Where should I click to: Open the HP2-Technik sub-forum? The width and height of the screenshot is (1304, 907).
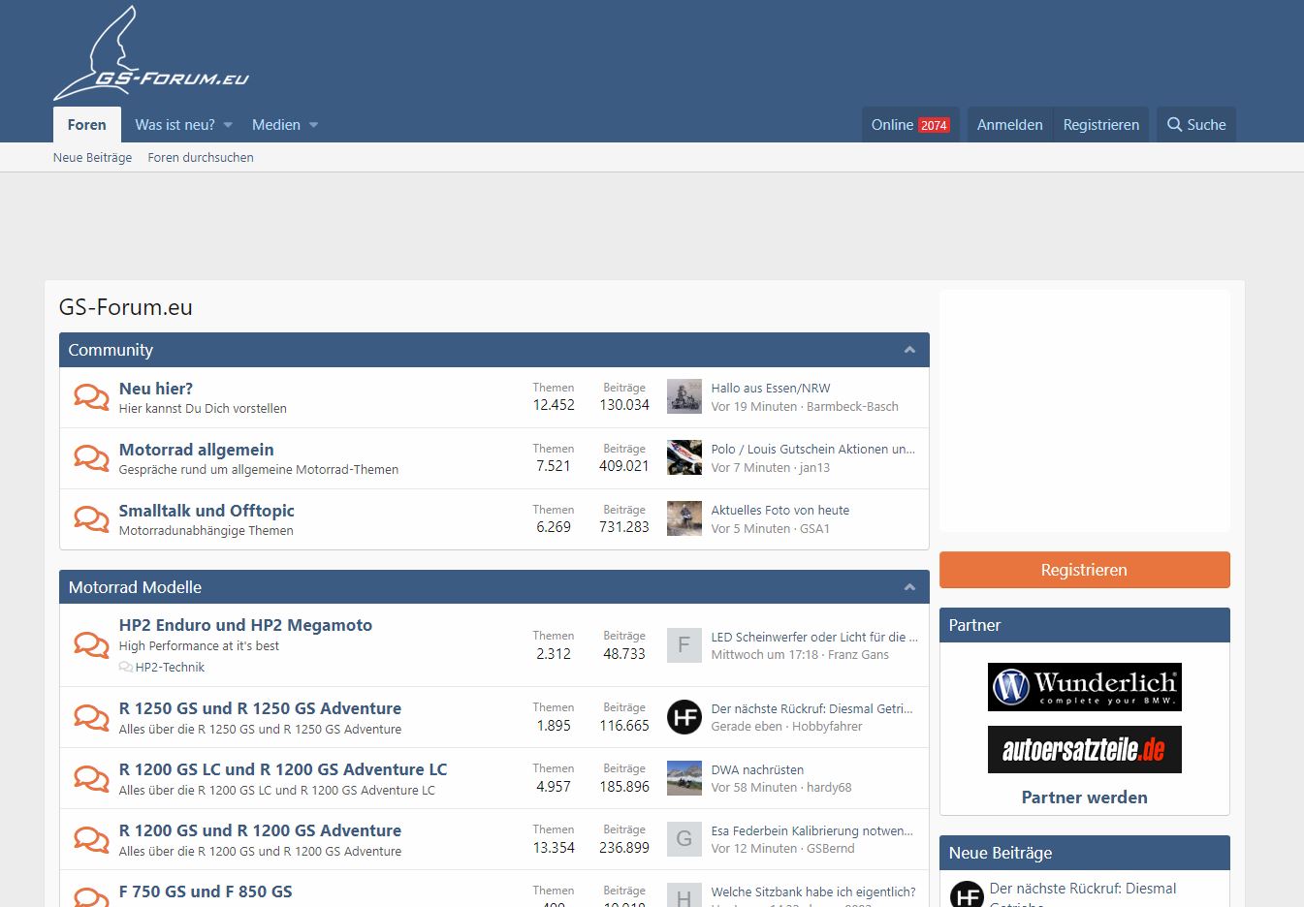coord(170,668)
